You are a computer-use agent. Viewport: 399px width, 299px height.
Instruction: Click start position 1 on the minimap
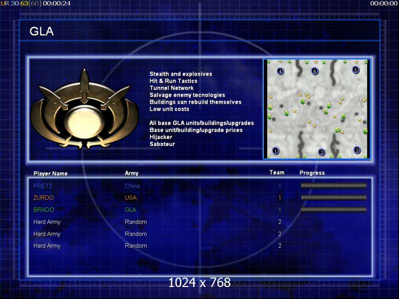click(275, 151)
